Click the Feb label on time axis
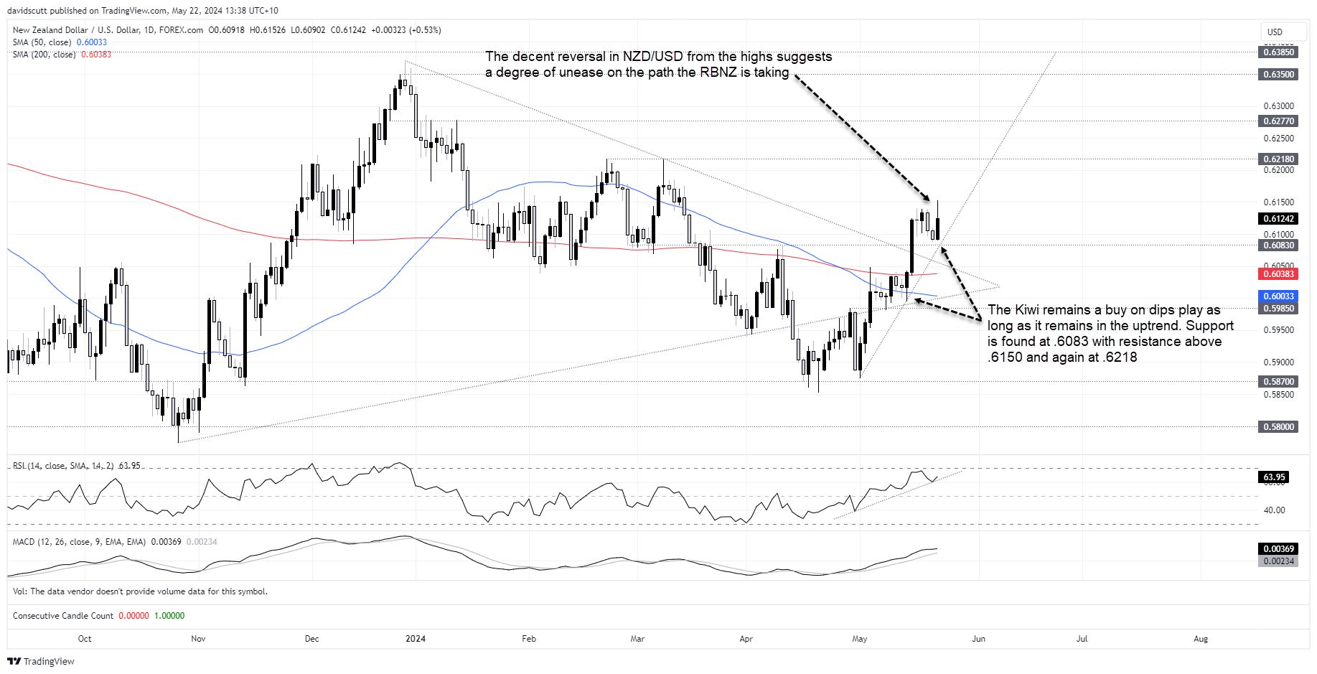 click(529, 639)
